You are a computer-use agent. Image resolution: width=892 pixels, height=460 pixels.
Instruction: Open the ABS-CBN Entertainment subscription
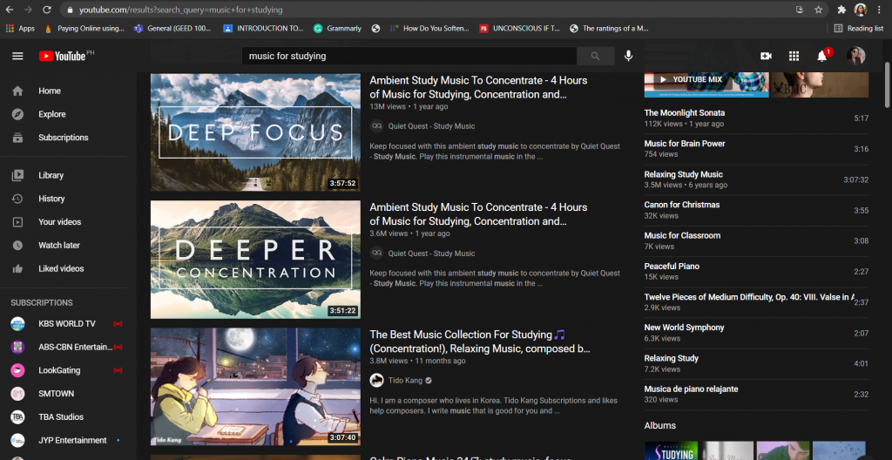(x=68, y=348)
